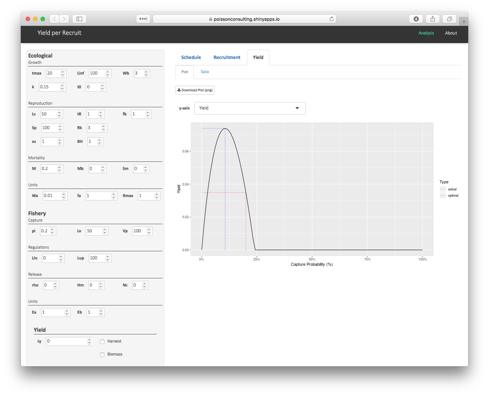Image resolution: width=489 pixels, height=396 pixels.
Task: Open the y-axis Yield dropdown
Action: pyautogui.click(x=250, y=108)
